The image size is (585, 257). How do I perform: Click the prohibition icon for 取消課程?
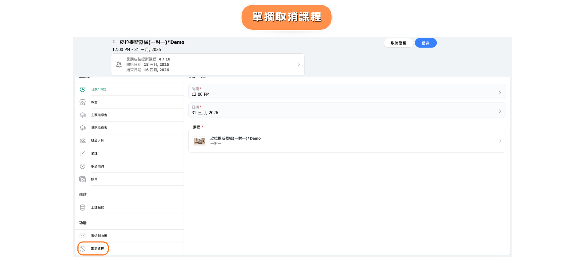[x=83, y=249]
